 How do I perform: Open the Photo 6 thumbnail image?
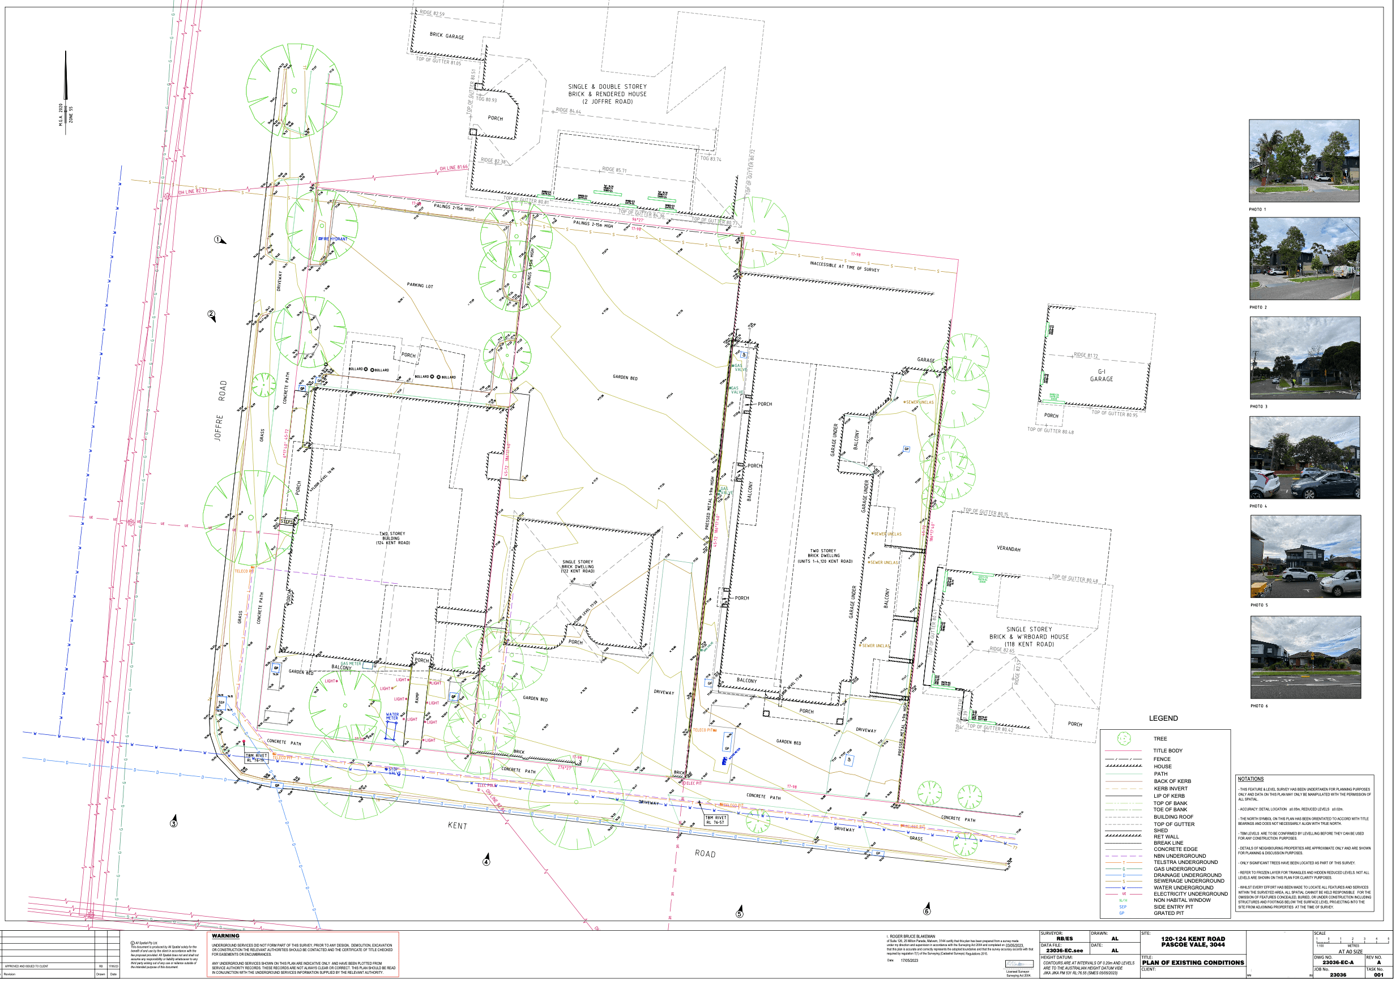pos(1305,657)
